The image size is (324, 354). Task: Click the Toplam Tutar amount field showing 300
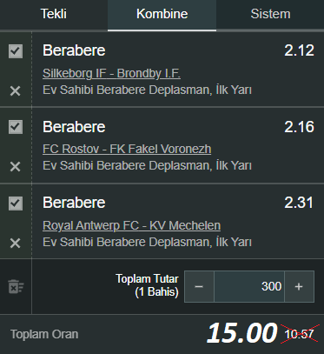(249, 286)
